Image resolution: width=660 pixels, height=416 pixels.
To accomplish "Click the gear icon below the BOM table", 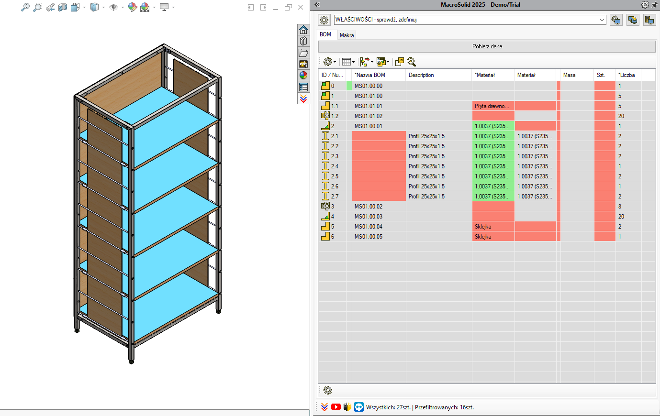I will pyautogui.click(x=328, y=390).
